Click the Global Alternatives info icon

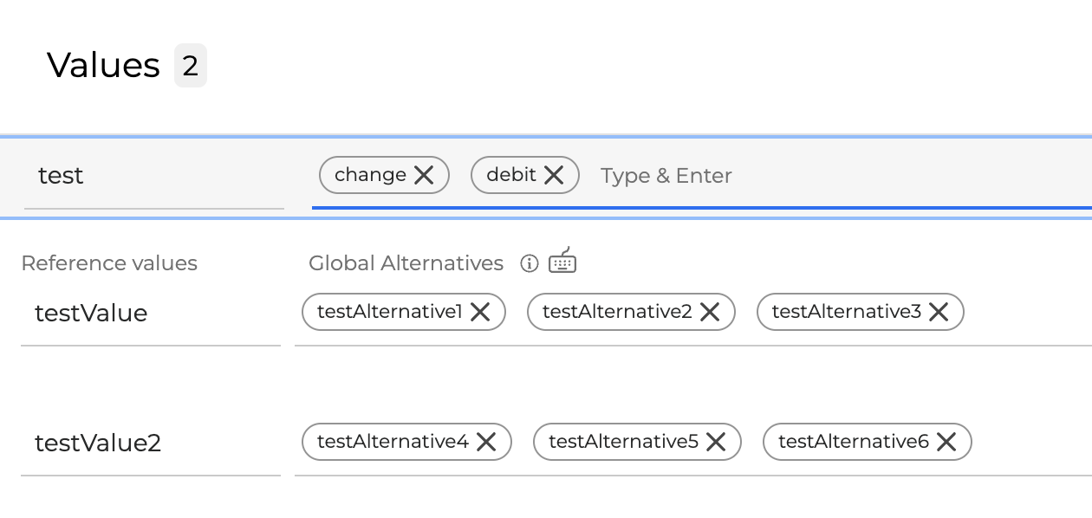pos(529,263)
